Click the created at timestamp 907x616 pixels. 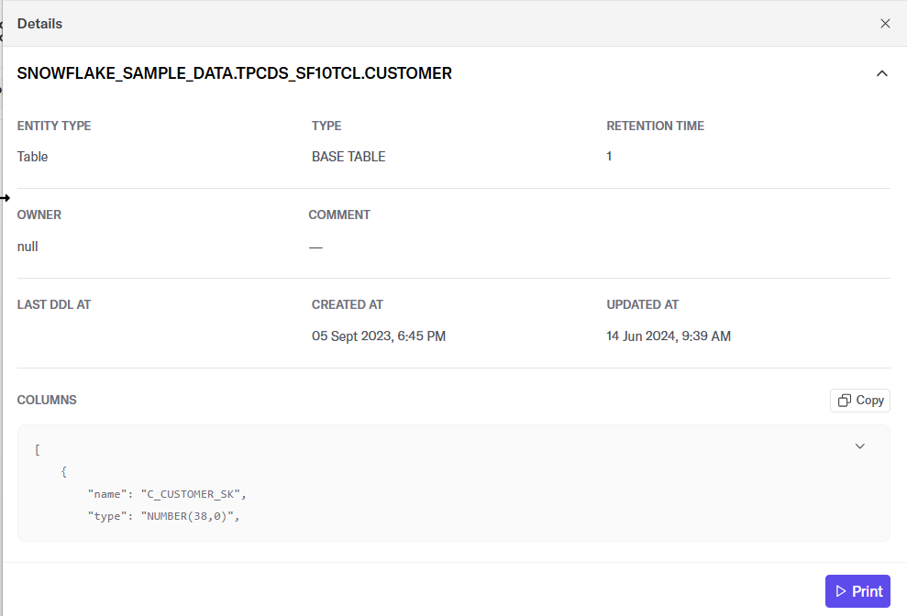tap(379, 336)
